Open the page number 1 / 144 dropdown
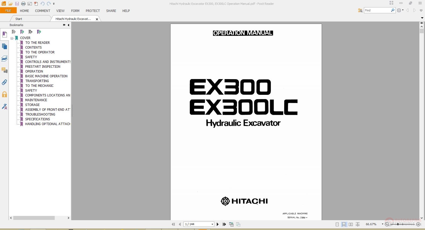This screenshot has height=230, width=425. pos(212,224)
